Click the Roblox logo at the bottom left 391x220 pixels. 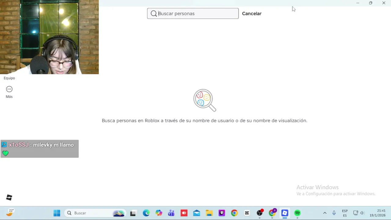[9, 198]
